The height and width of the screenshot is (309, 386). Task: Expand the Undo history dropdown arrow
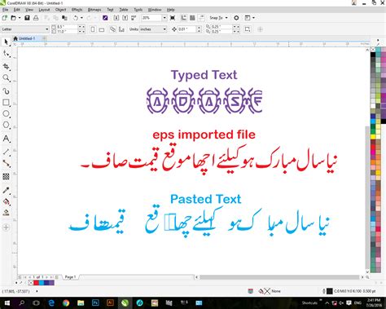coord(81,18)
